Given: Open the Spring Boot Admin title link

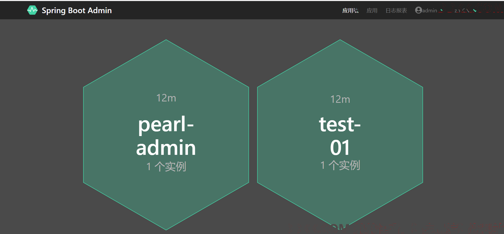Looking at the screenshot, I should [77, 10].
